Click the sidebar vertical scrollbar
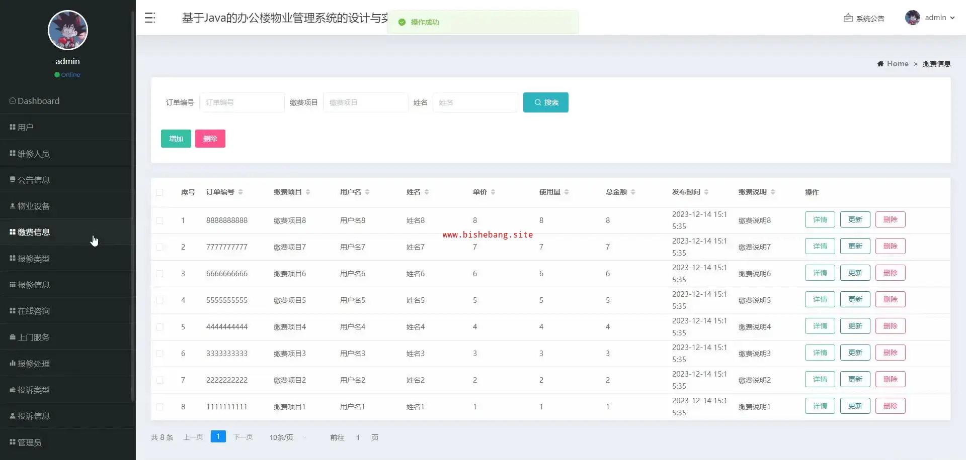The width and height of the screenshot is (966, 460). (x=132, y=206)
